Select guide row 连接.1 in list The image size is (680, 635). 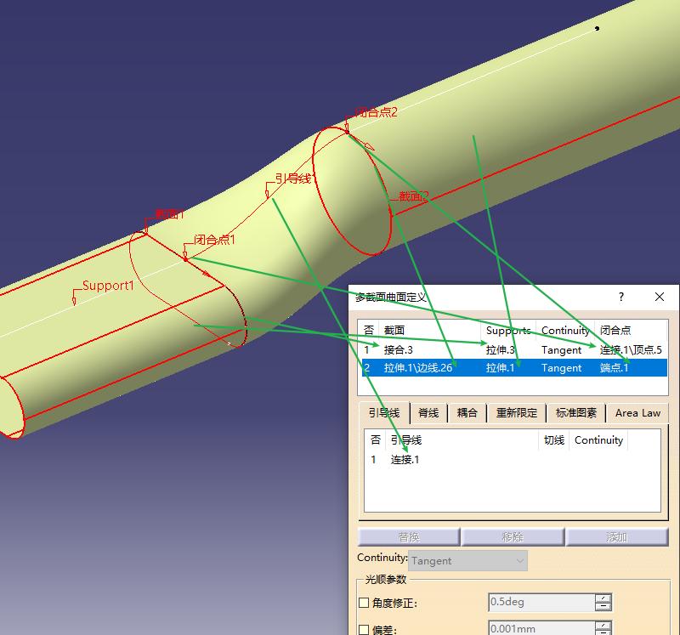(405, 460)
